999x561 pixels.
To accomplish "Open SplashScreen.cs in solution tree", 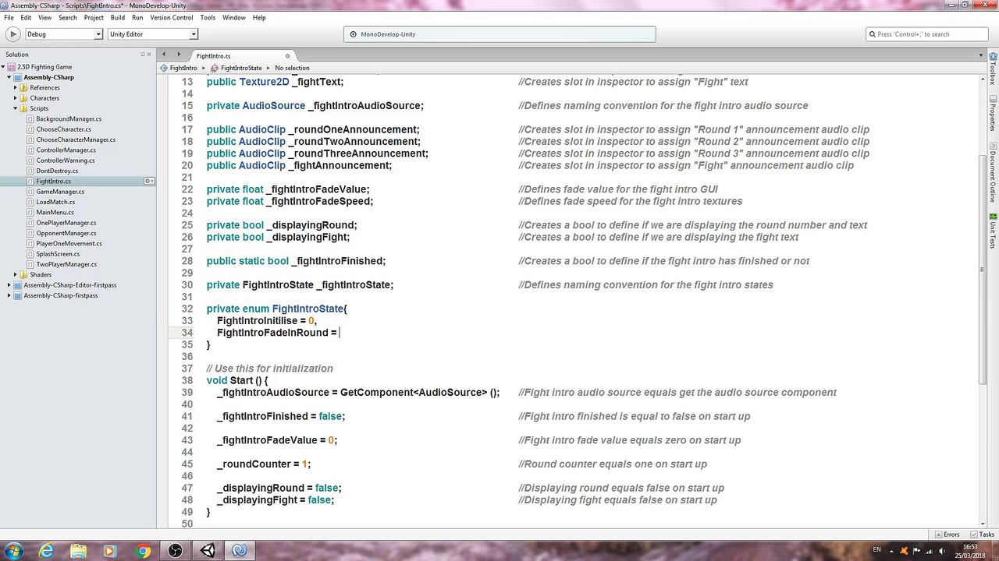I will (57, 254).
